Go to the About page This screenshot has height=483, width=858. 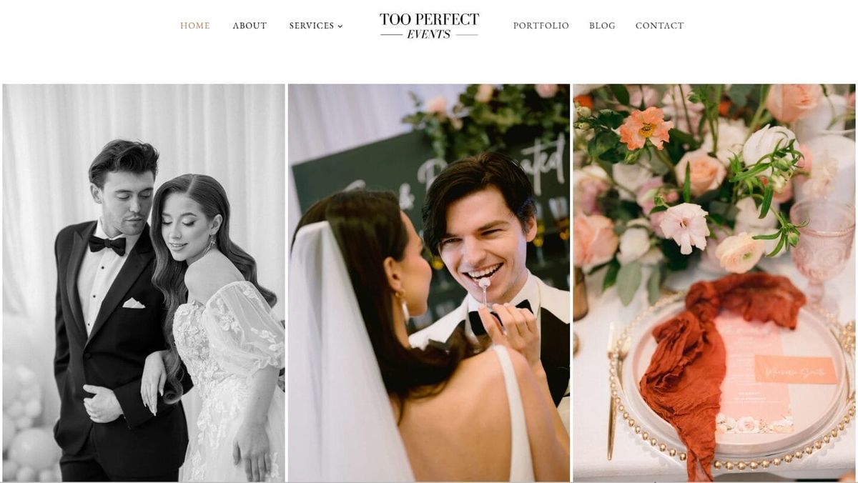(x=250, y=26)
